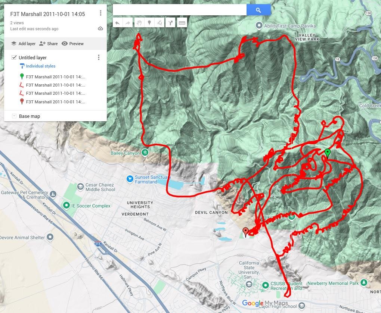
Task: Click inside the map search field
Action: coord(179,10)
